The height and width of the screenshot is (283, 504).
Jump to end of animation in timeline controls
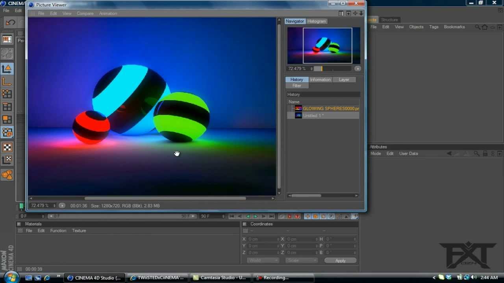271,216
